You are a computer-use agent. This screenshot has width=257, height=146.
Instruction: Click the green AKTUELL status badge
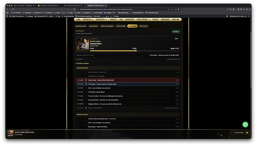click(x=176, y=32)
